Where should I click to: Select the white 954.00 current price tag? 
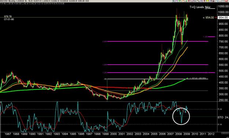(x=223, y=18)
